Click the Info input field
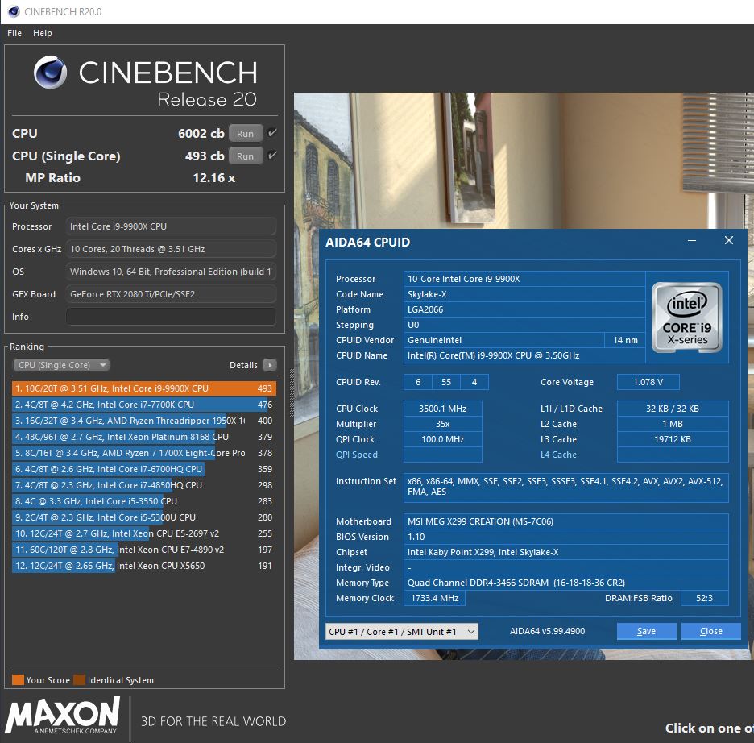The height and width of the screenshot is (743, 754). [x=172, y=317]
